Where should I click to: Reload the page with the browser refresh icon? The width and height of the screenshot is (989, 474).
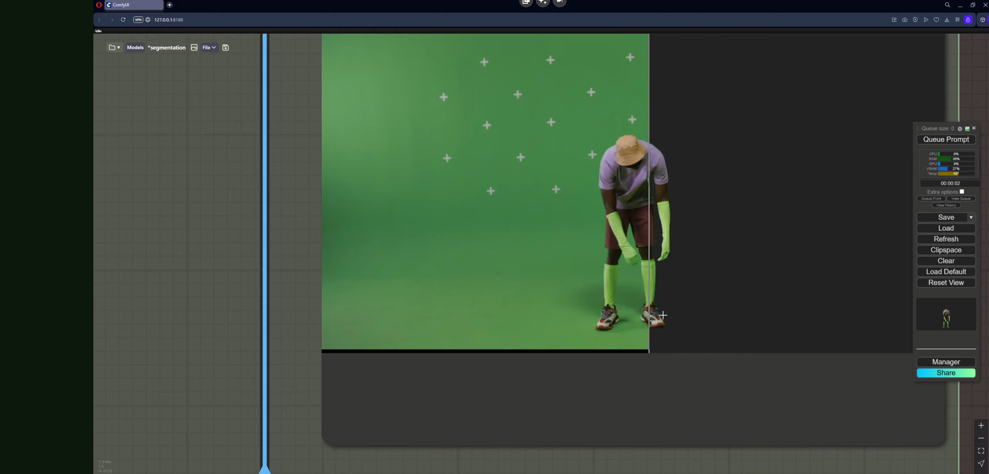123,19
